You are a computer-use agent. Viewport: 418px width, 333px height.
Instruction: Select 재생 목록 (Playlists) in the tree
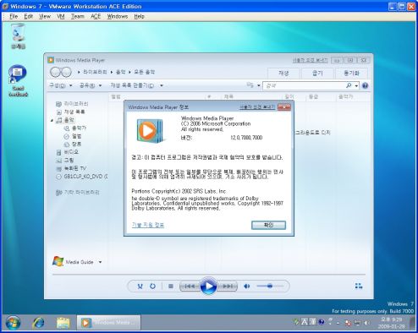(x=71, y=112)
